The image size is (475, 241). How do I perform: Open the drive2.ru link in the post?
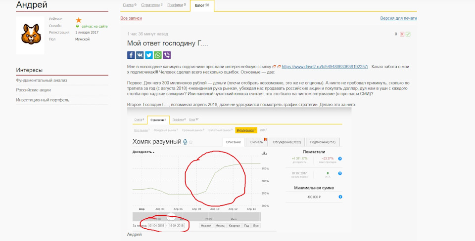[x=324, y=66]
